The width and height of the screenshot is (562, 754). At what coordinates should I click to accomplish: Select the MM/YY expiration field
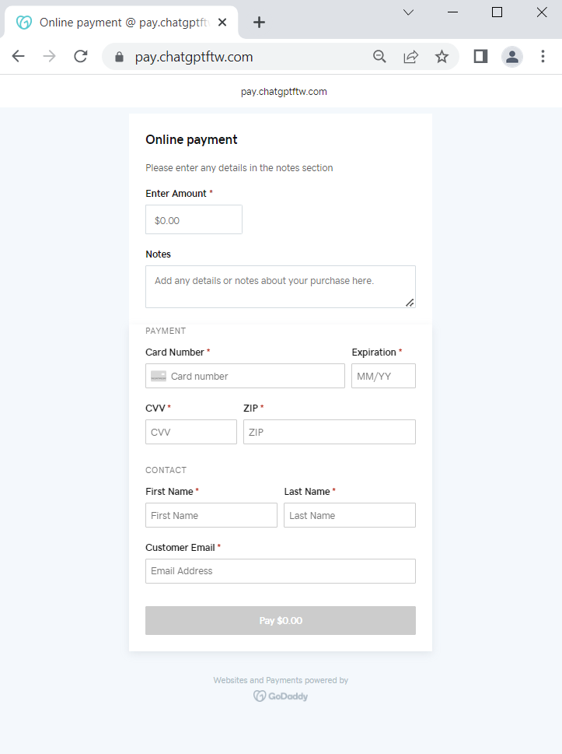pyautogui.click(x=383, y=376)
